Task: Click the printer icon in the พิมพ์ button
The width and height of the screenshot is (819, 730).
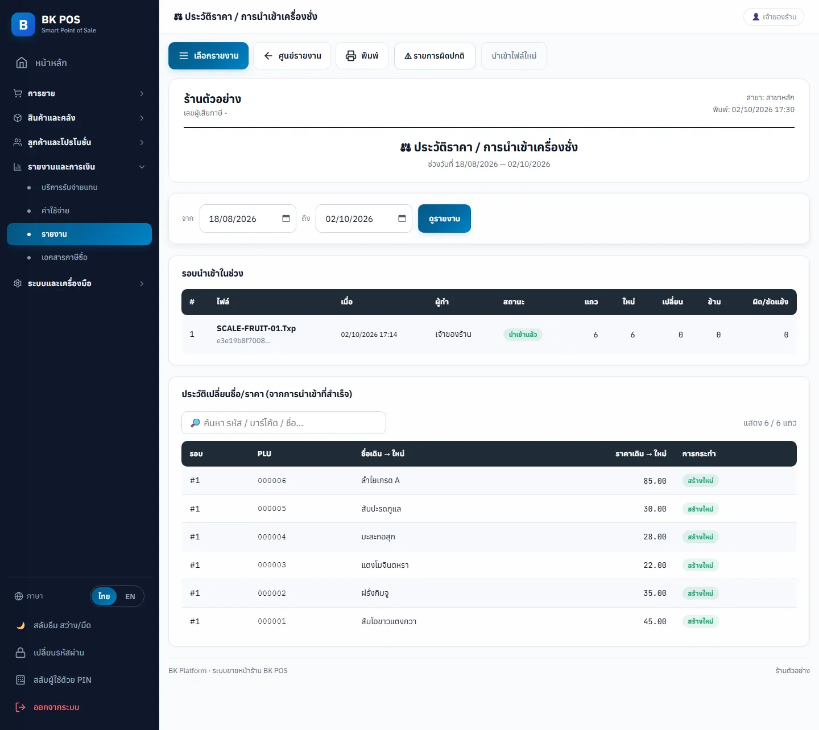Action: 351,56
